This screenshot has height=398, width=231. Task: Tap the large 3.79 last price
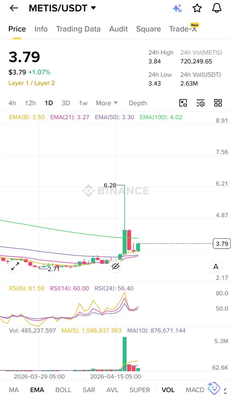click(x=24, y=57)
